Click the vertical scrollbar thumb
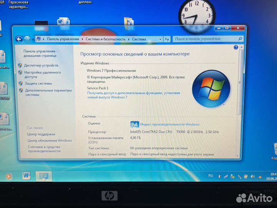The height and width of the screenshot is (208, 277). [240, 82]
